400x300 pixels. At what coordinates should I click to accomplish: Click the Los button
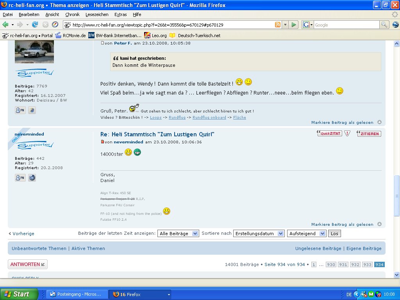click(334, 234)
